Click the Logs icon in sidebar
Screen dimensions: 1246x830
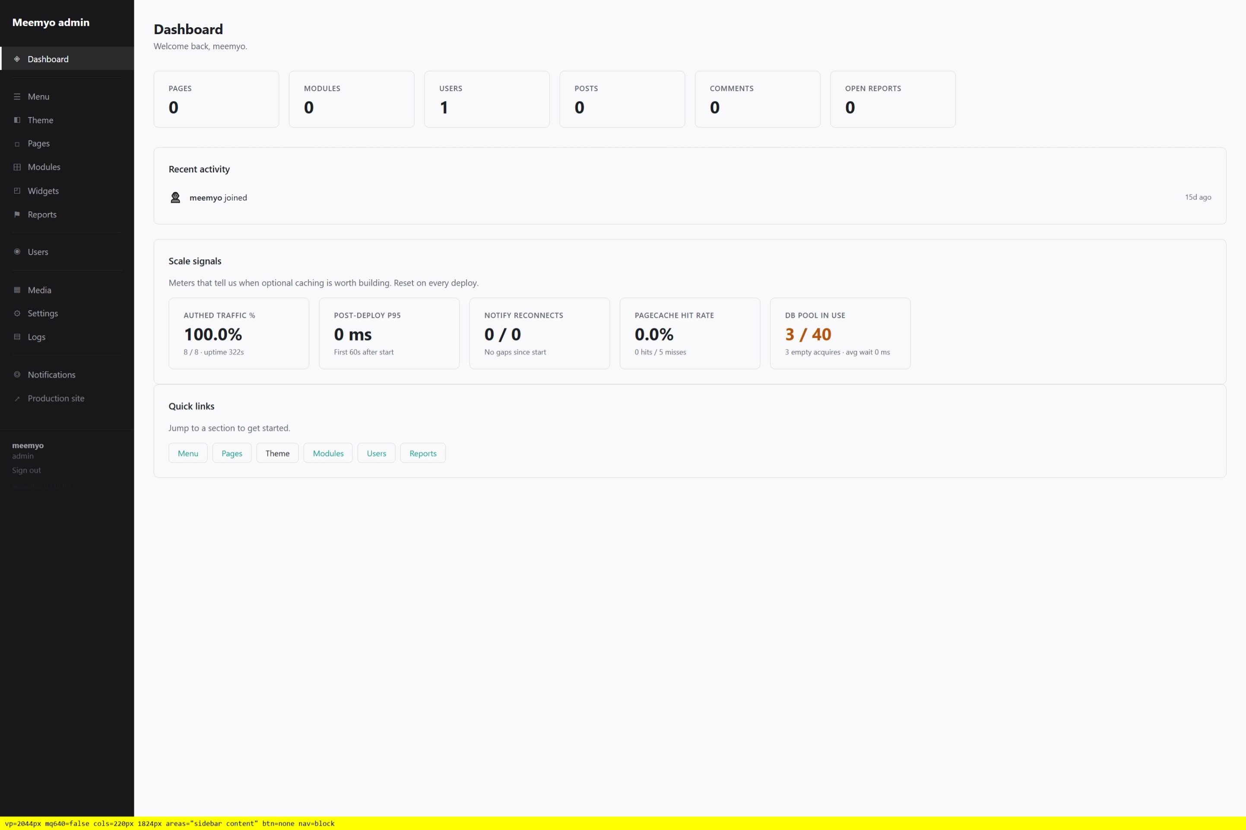click(17, 337)
